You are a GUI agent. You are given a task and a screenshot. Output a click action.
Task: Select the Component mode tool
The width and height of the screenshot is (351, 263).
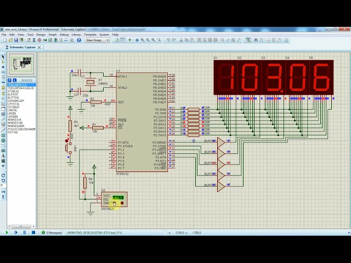[3, 62]
